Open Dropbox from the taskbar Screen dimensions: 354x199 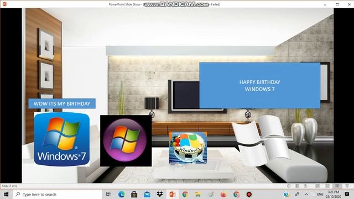160,194
